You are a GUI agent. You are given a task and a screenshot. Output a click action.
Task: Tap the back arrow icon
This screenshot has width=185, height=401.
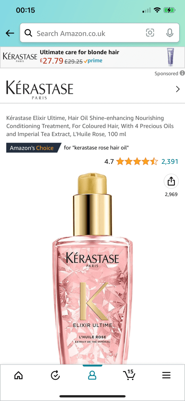coord(10,33)
